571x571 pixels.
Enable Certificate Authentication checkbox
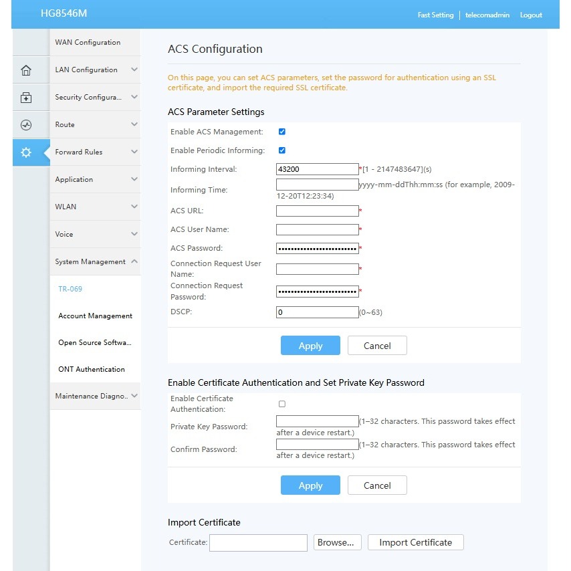coord(282,404)
